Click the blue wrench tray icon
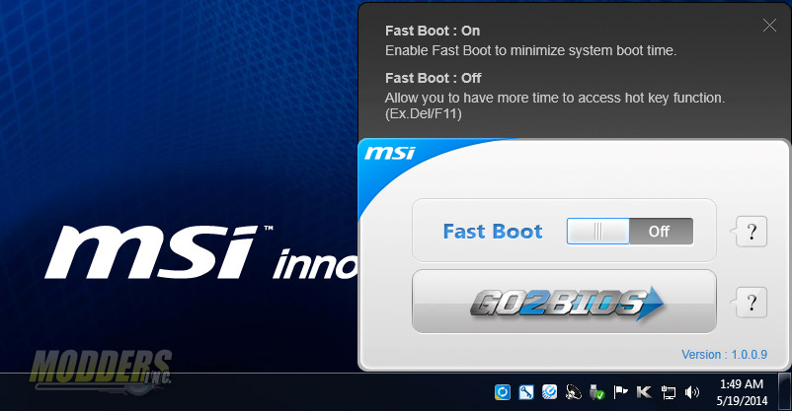Screen dimensions: 792x411 pos(526,392)
